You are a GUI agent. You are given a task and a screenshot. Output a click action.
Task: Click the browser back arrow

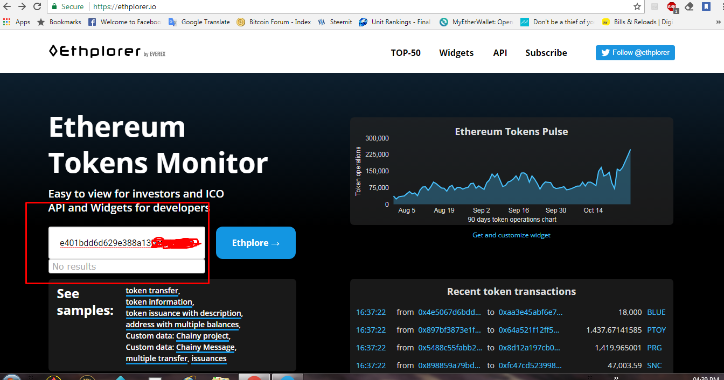click(7, 6)
